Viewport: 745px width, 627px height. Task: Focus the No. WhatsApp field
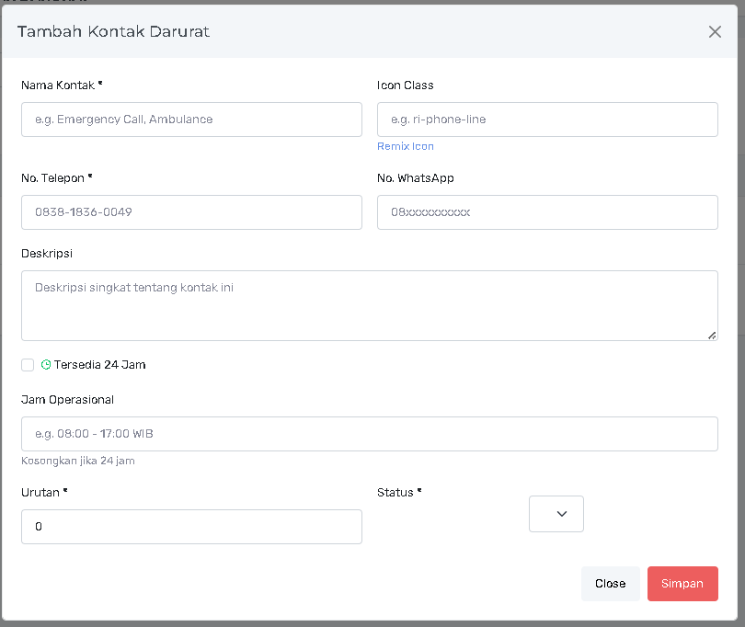547,212
